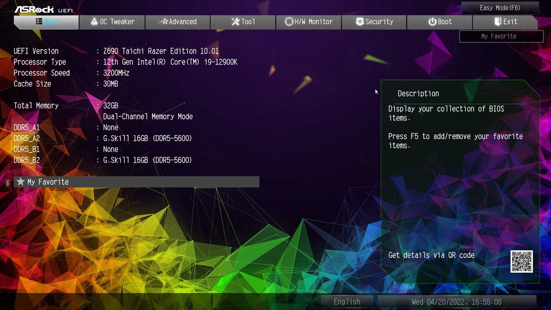Change the English language setting
551x310 pixels.
tap(347, 302)
